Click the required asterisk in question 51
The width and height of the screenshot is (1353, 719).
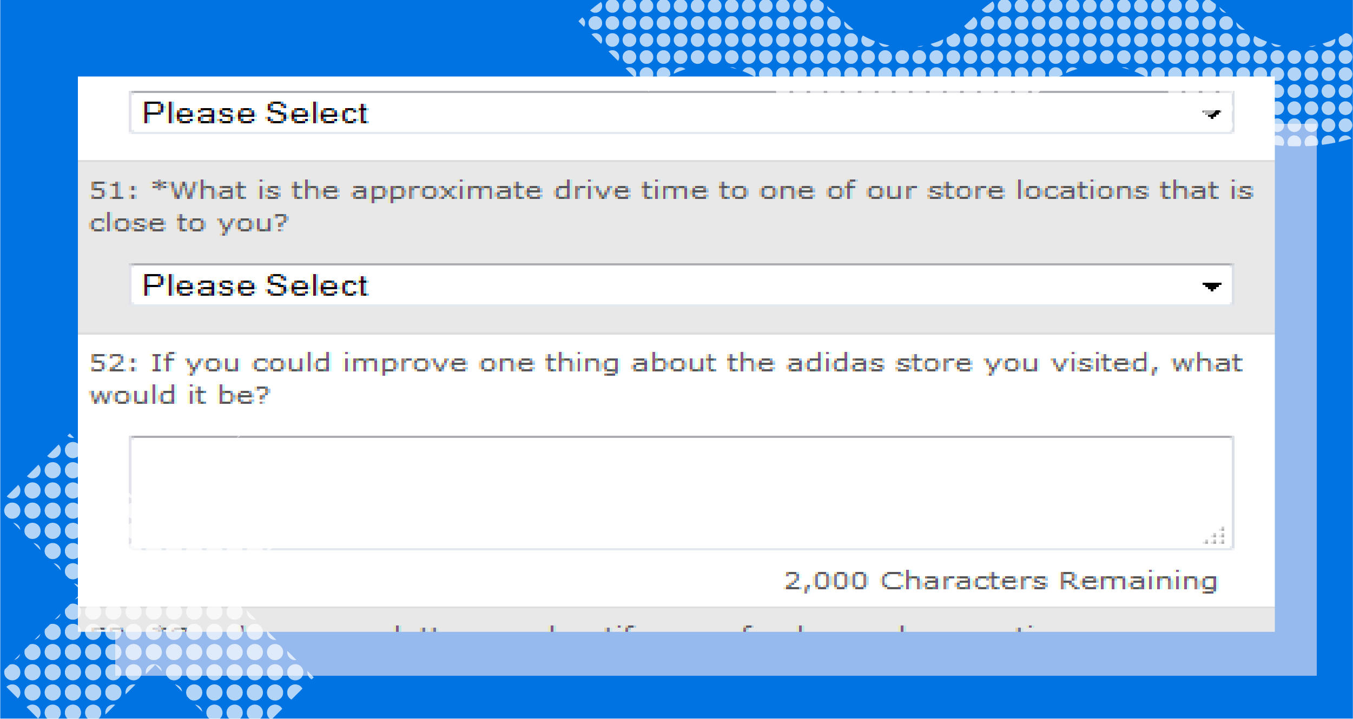coord(160,187)
